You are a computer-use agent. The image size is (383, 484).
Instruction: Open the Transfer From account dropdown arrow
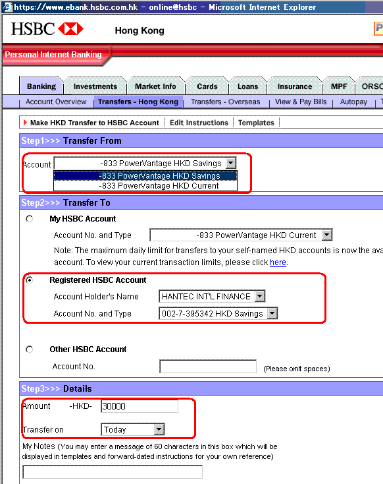coord(231,163)
